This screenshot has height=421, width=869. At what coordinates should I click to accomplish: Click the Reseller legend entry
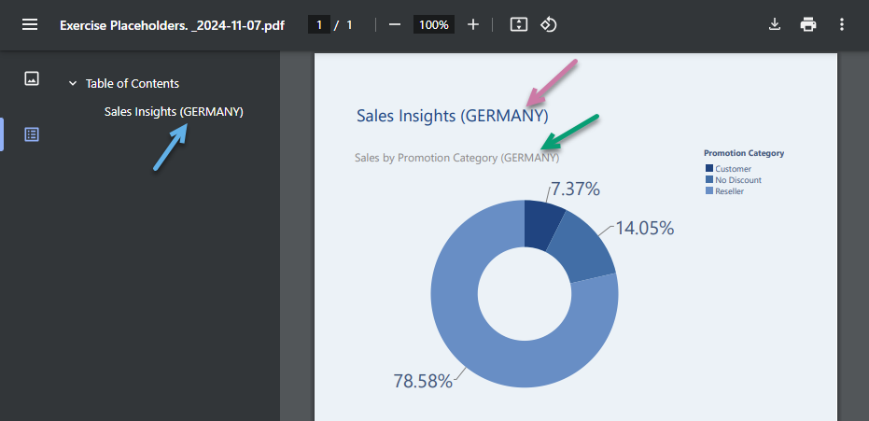[x=725, y=191]
